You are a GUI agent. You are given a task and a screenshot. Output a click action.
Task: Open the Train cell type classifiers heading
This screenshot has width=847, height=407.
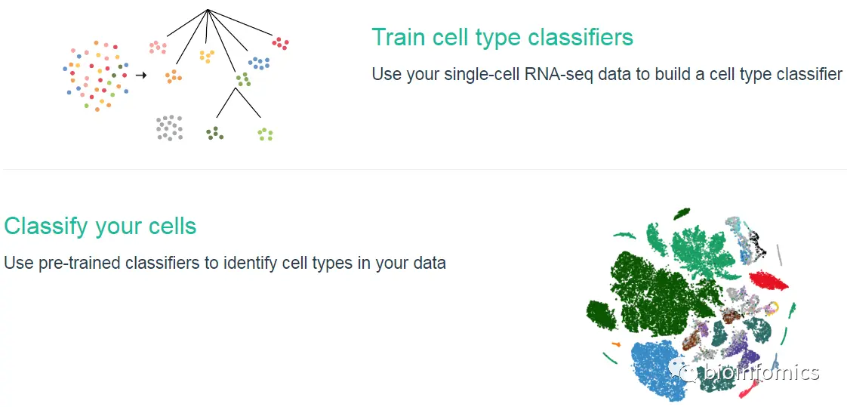point(502,37)
